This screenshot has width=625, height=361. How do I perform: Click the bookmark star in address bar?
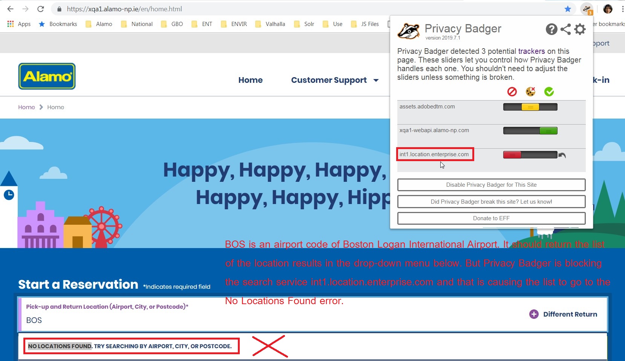coord(568,9)
